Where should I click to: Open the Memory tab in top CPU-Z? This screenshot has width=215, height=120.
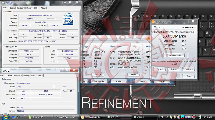tap(29, 8)
